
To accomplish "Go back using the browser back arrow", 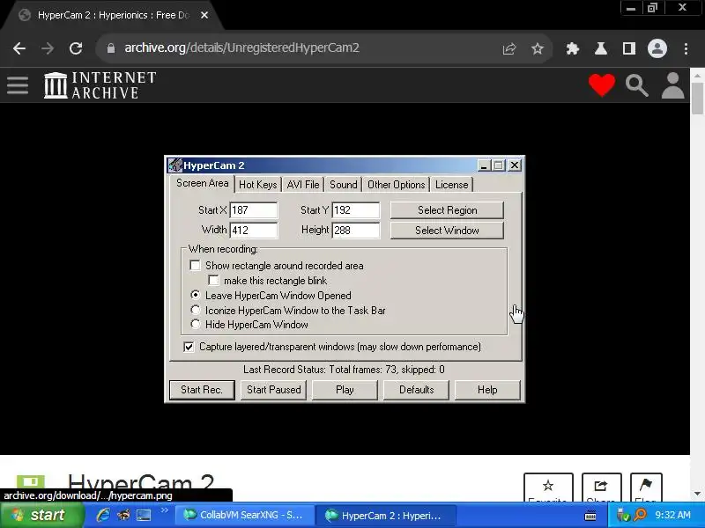I will [x=19, y=48].
